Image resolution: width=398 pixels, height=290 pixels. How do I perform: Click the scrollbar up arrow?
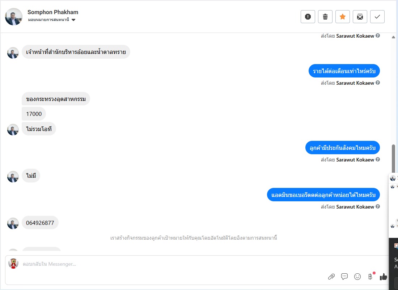393,37
